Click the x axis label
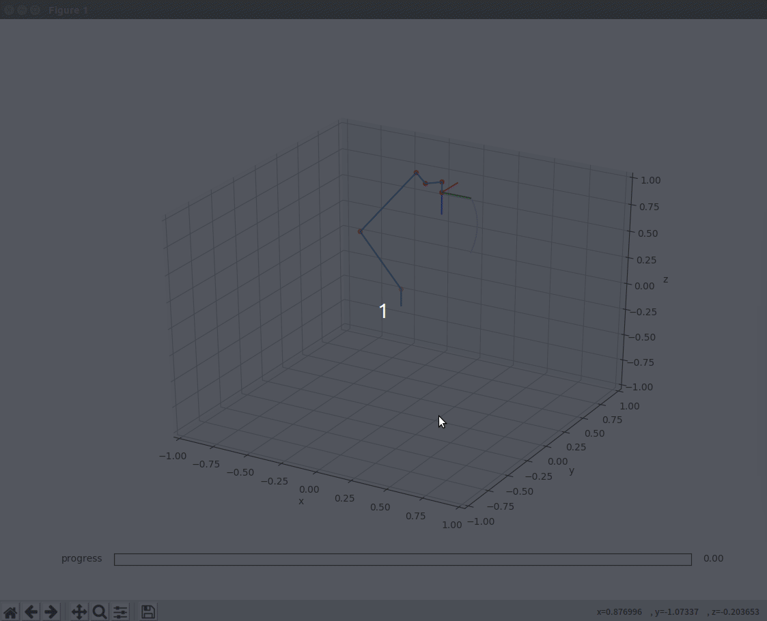Screen dimensions: 767x621 coord(301,501)
